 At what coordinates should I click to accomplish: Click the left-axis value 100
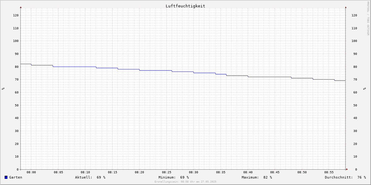pyautogui.click(x=16, y=41)
